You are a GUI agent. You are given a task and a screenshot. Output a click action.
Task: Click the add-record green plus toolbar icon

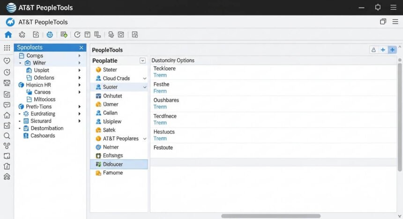pos(64,35)
